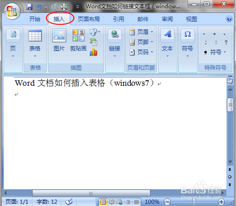Image resolution: width=236 pixels, height=206 pixels.
Task: Click 字数: 12 word count
Action: pyautogui.click(x=47, y=202)
